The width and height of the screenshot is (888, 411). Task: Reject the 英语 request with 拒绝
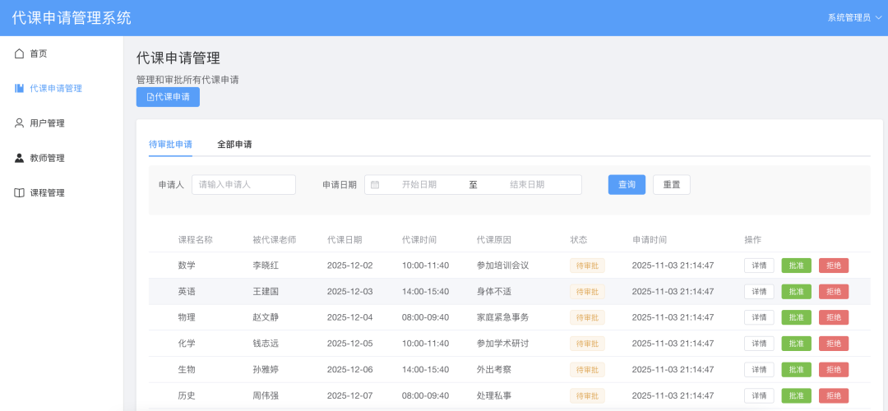click(834, 292)
